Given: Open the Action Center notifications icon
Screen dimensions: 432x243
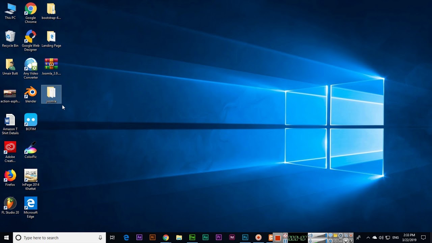Looking at the screenshot, I should (423, 238).
